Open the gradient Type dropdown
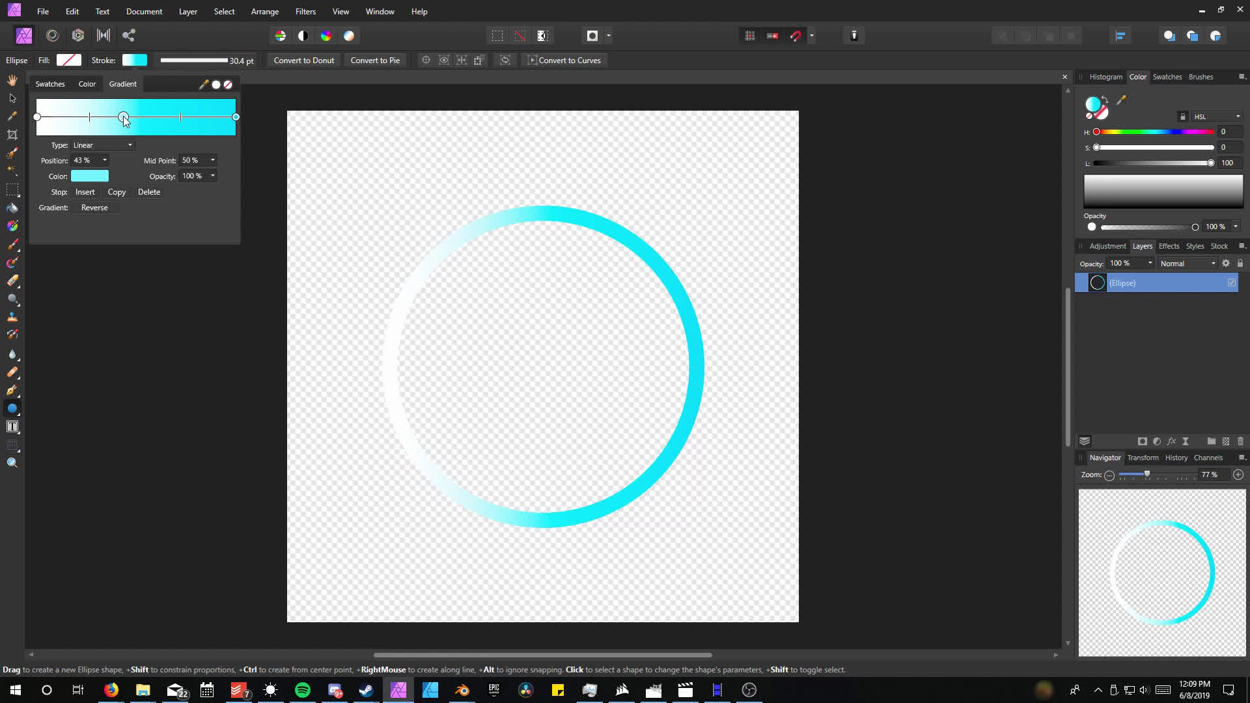Image resolution: width=1250 pixels, height=703 pixels. [101, 145]
